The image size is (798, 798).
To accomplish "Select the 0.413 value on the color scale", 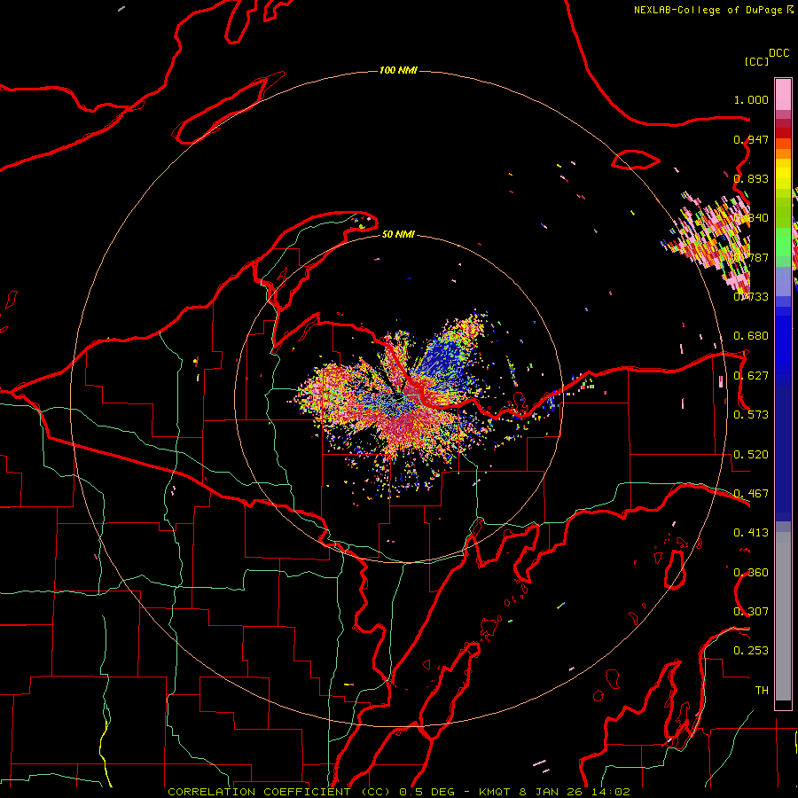I will [751, 533].
